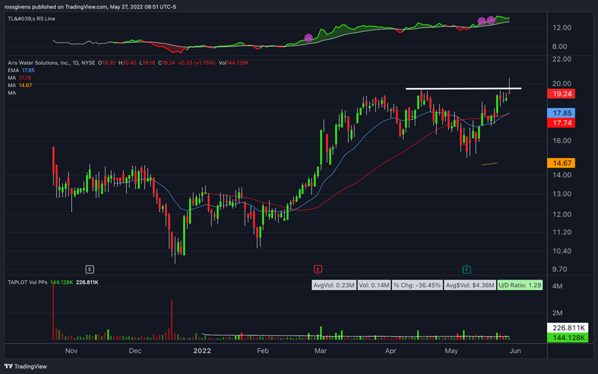The image size is (598, 374).
Task: Click the TradingView logo in the bottom corner
Action: click(x=8, y=367)
